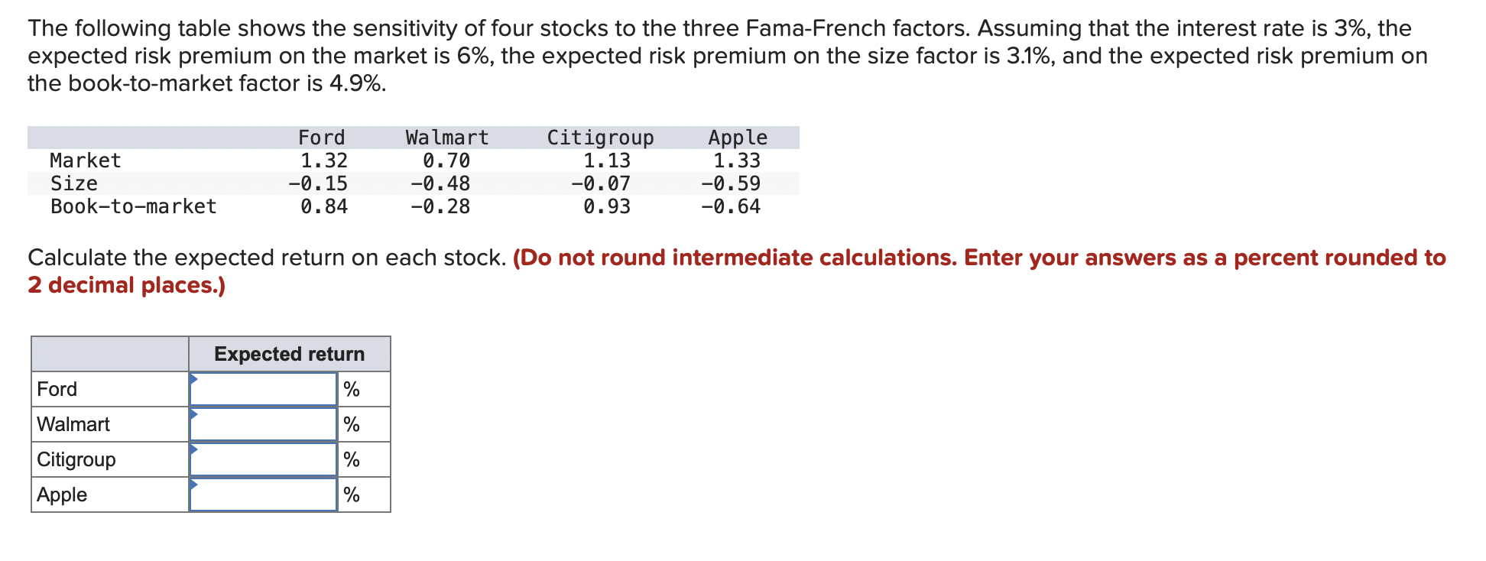Image resolution: width=1486 pixels, height=561 pixels.
Task: Select the percent sign after Ford's answer box
Action: tap(352, 389)
